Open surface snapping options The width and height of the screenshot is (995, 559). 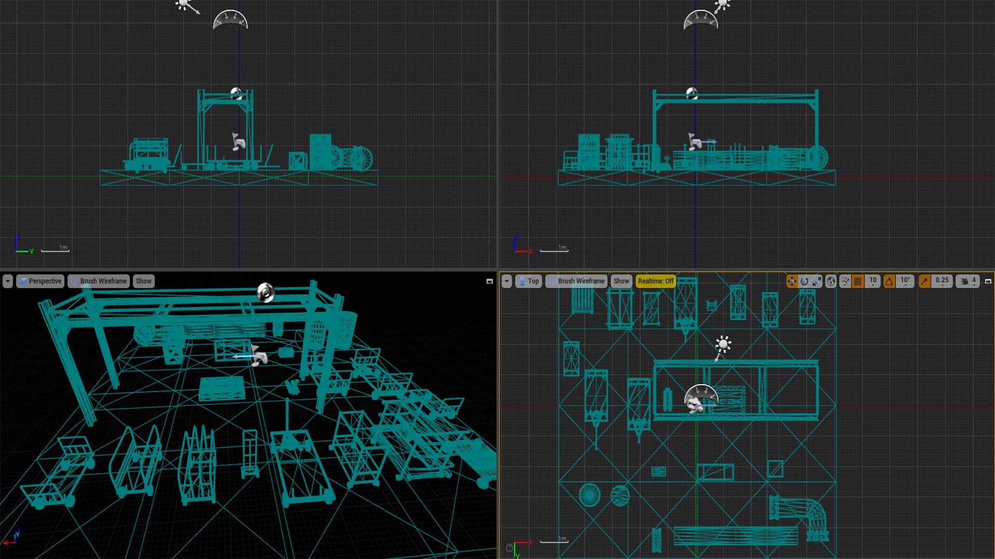(x=845, y=281)
